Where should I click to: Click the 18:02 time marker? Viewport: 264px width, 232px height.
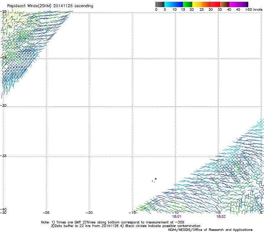coord(221,217)
